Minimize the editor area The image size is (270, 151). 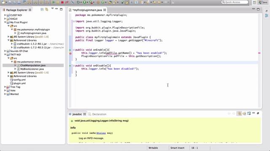pos(254,9)
